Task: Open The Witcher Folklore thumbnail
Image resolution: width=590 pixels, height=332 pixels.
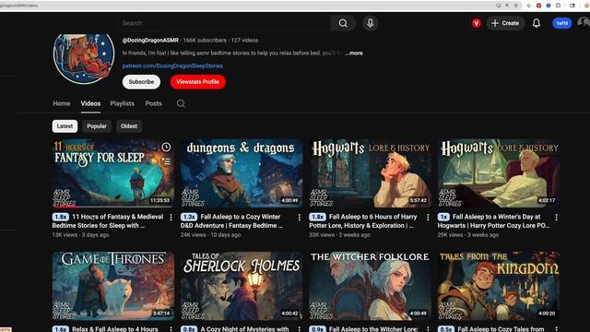Action: 371,286
